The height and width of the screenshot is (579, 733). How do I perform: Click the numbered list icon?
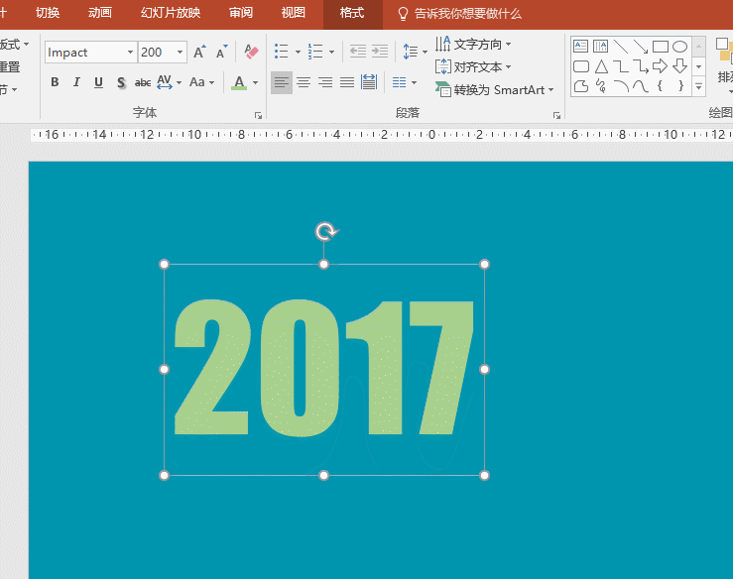click(x=315, y=52)
